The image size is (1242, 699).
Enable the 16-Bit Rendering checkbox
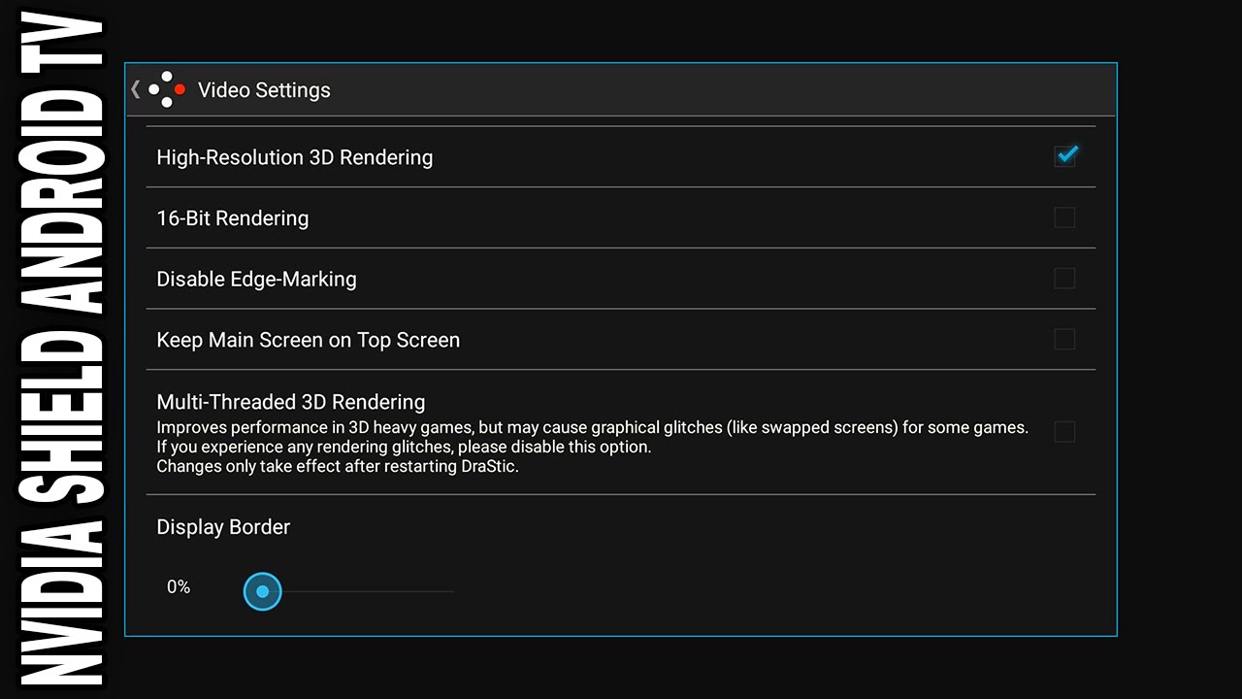[1064, 217]
